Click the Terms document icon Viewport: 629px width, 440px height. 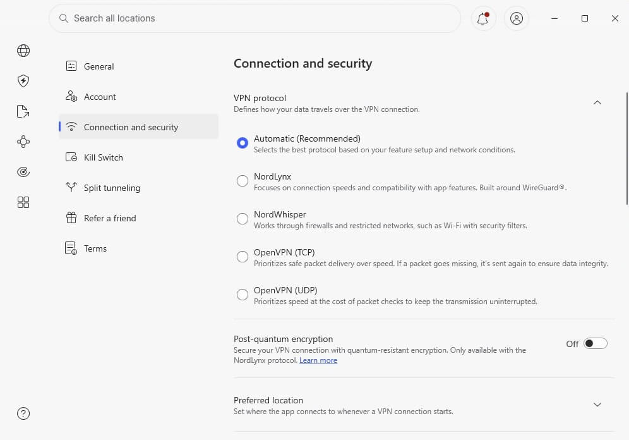coord(71,248)
